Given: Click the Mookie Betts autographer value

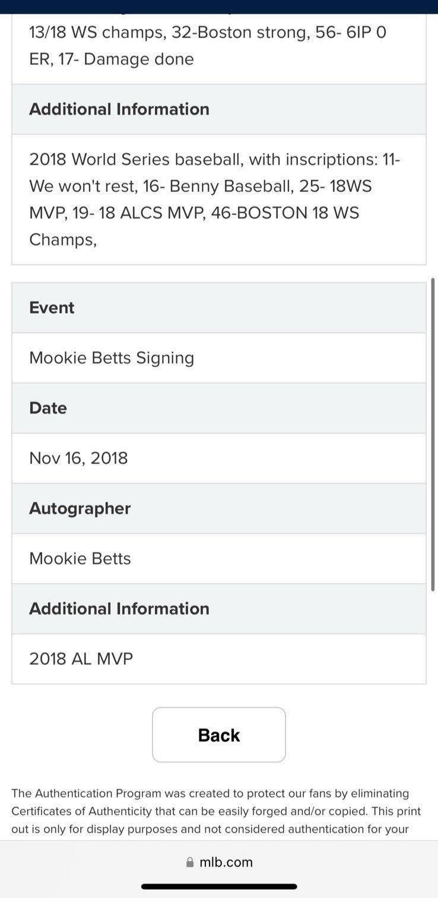Looking at the screenshot, I should pos(80,558).
